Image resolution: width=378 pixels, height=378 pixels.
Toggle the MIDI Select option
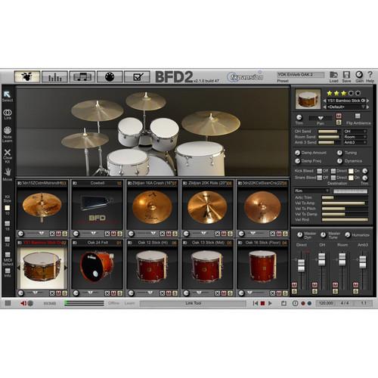(x=8, y=255)
